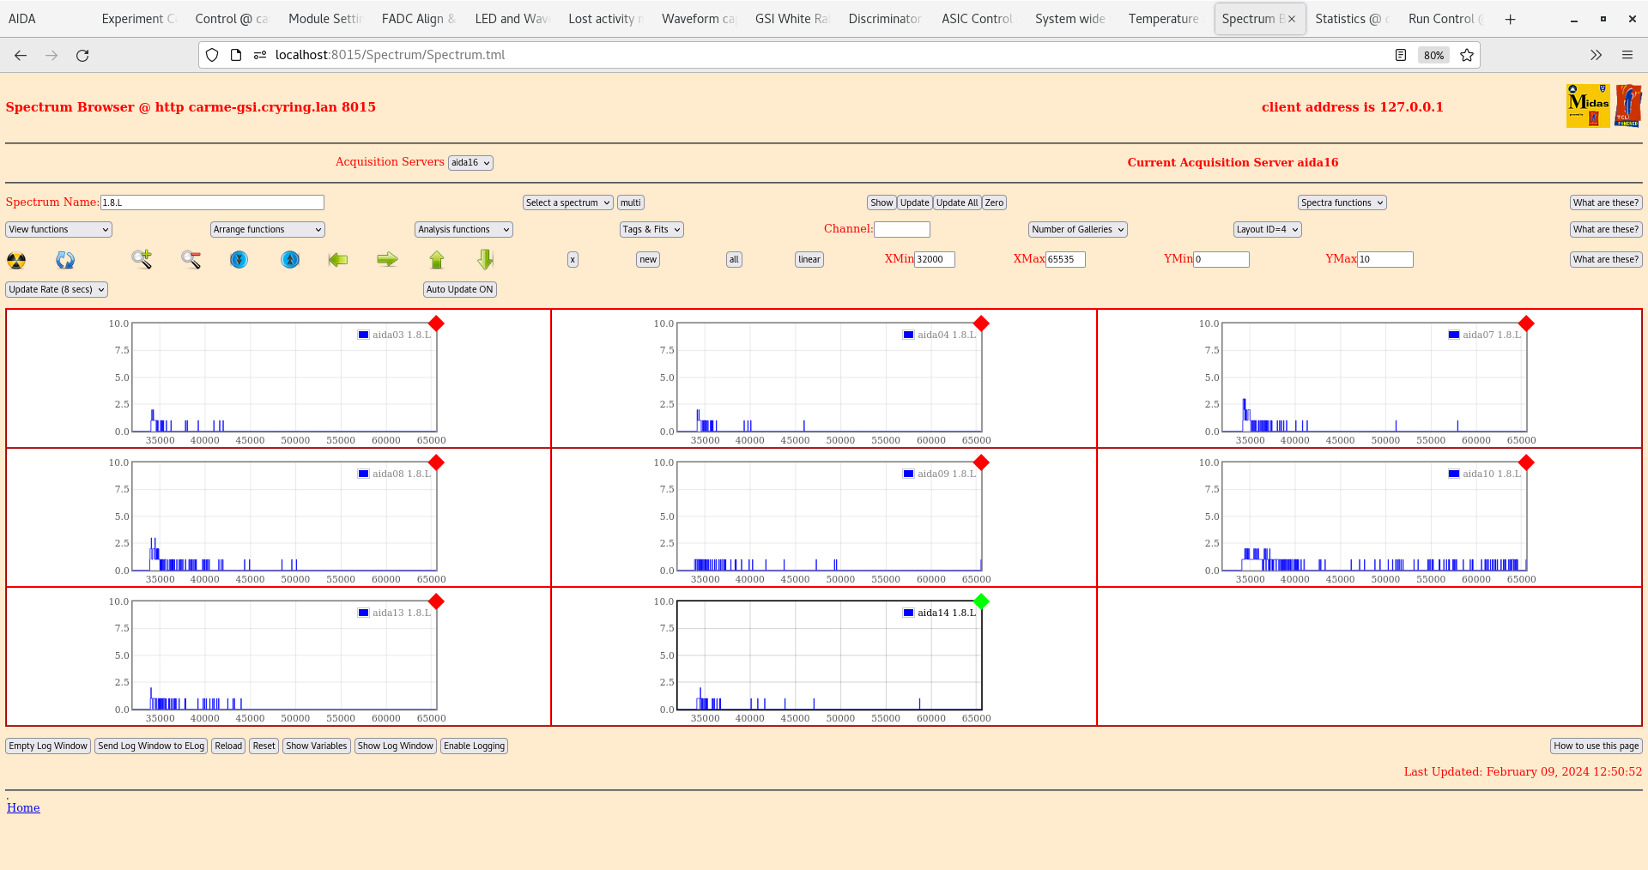This screenshot has height=870, width=1648.
Task: Click the blue refresh arrows icon
Action: click(x=65, y=260)
